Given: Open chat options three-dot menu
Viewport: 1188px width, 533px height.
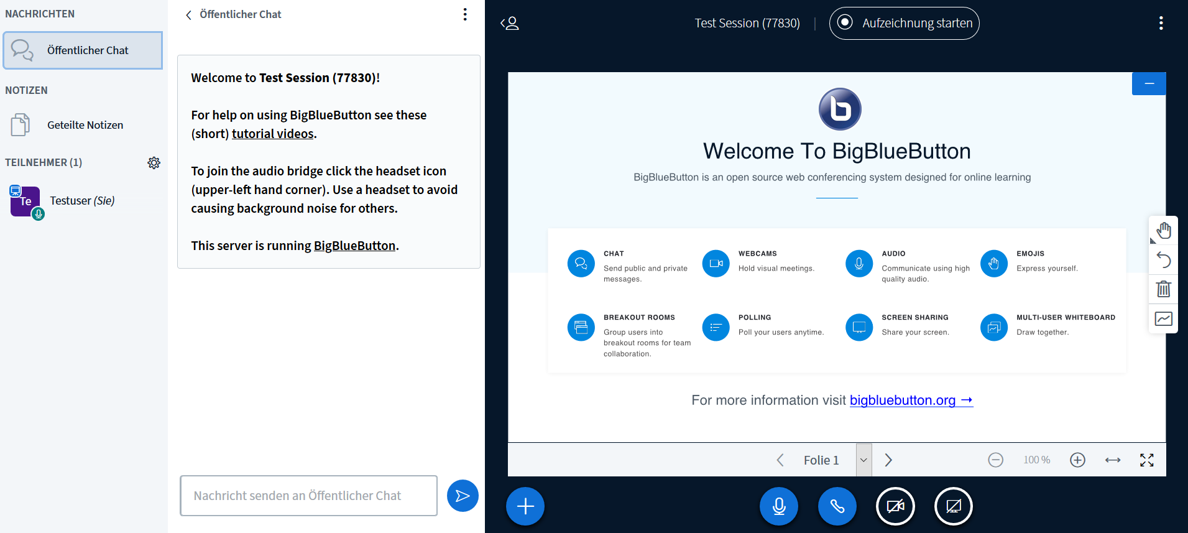Looking at the screenshot, I should click(x=465, y=14).
